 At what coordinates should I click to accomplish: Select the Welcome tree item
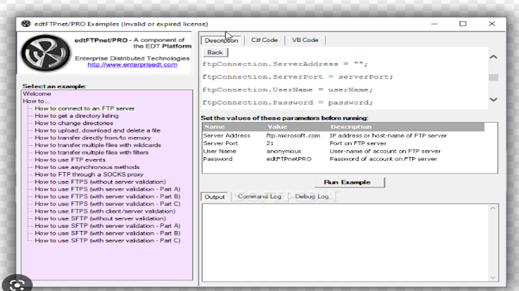tap(37, 94)
